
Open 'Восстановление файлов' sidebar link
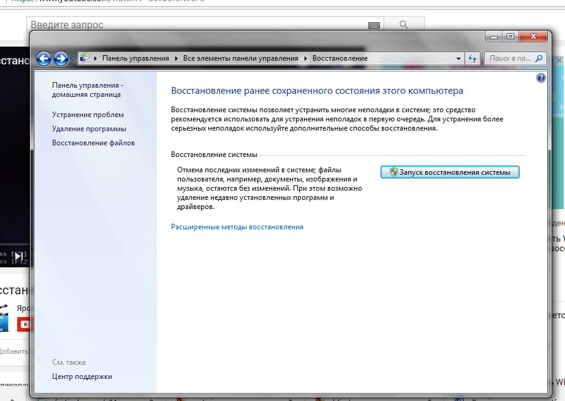pos(93,143)
